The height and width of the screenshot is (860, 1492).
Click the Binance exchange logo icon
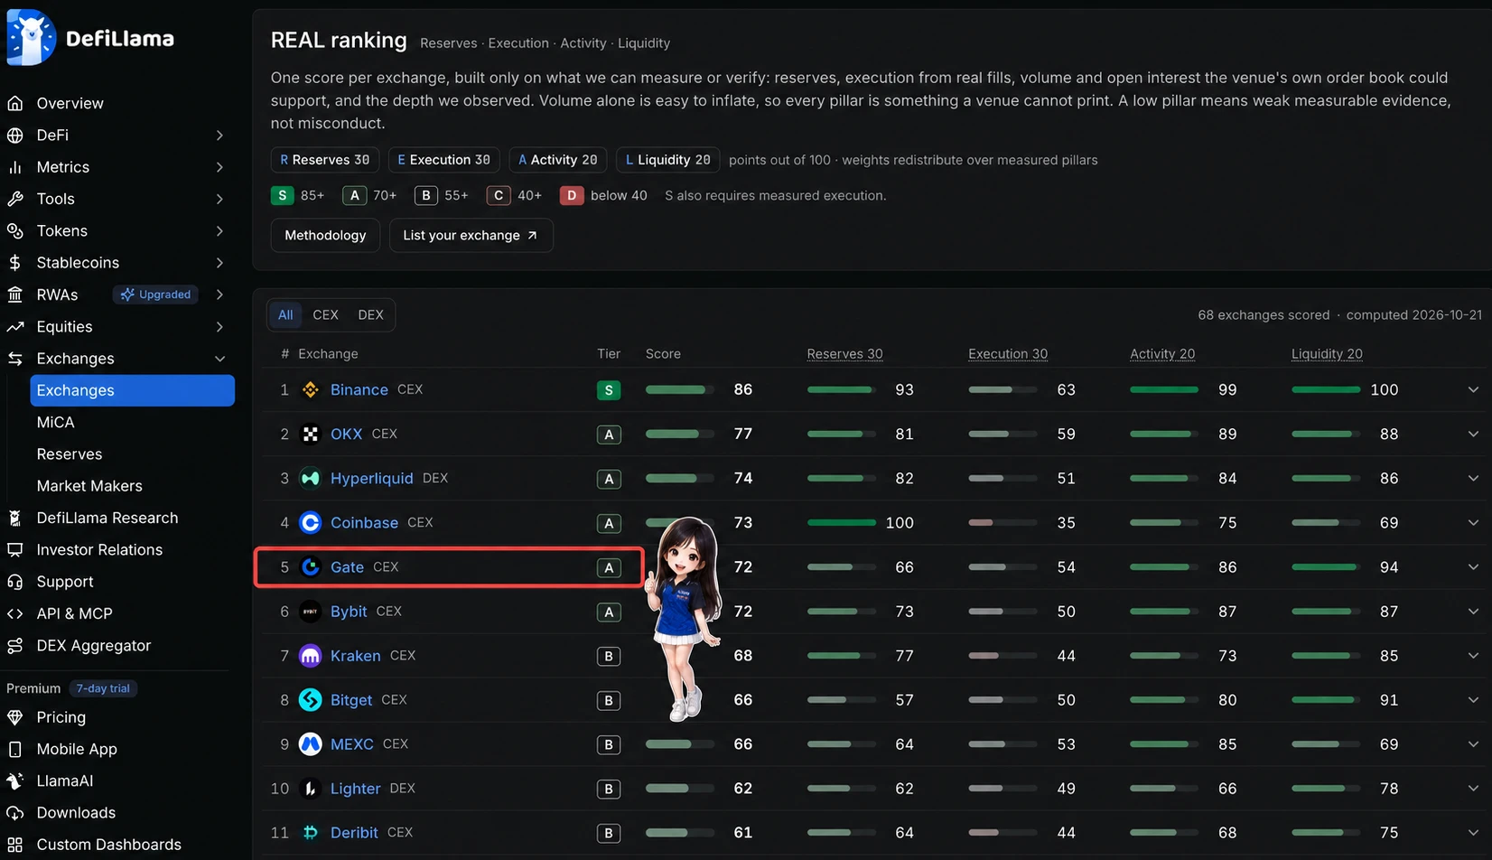(310, 389)
